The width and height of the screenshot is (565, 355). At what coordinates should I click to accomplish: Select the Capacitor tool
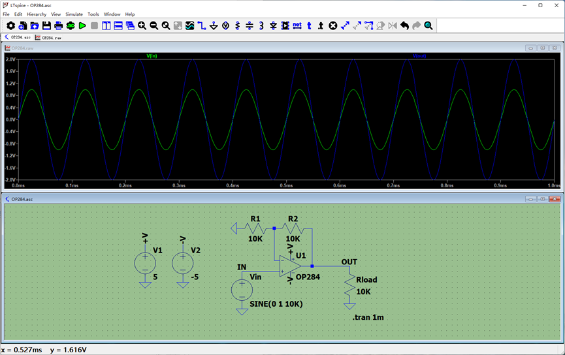pos(250,25)
